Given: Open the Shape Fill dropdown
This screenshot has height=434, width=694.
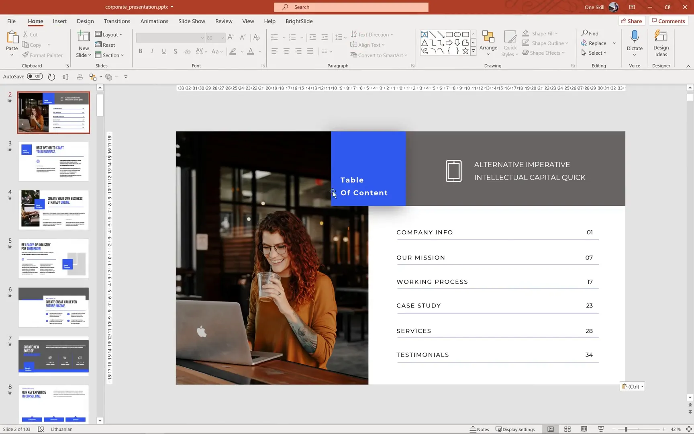Looking at the screenshot, I should tap(556, 33).
